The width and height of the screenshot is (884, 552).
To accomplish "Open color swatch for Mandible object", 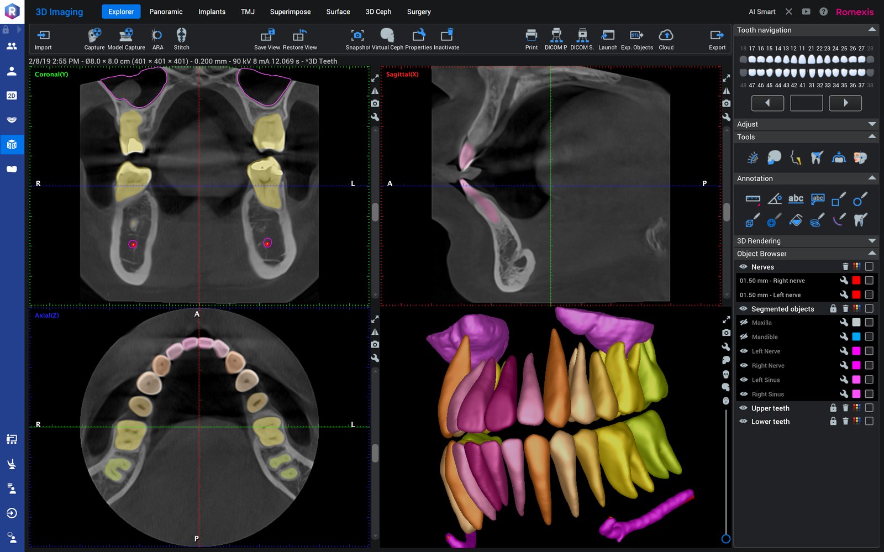I will [x=856, y=337].
